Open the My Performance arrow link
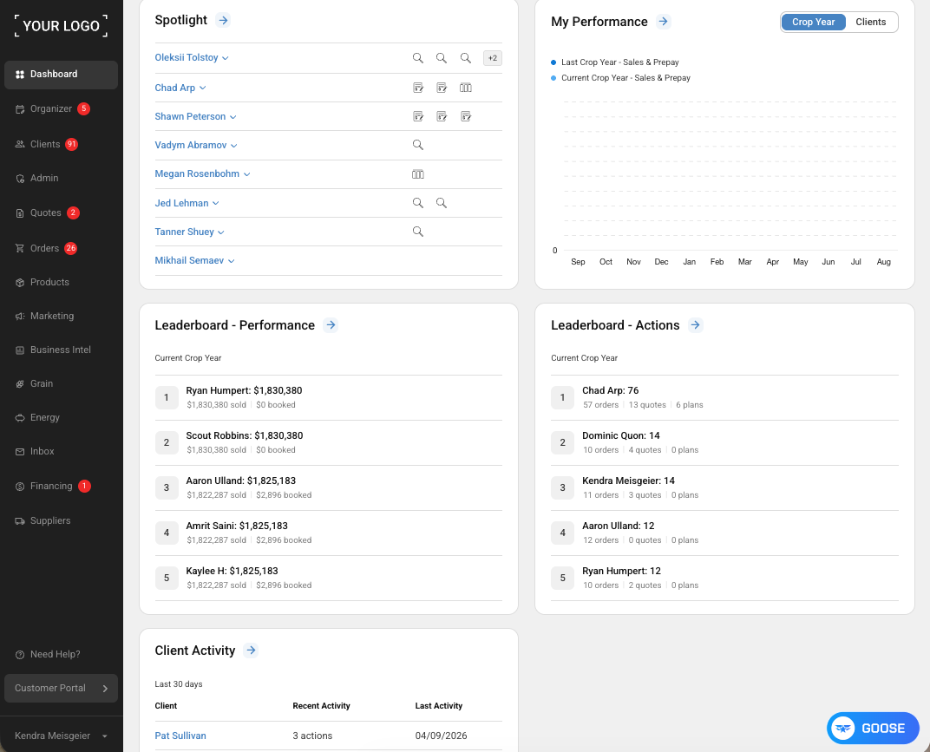The width and height of the screenshot is (930, 752). coord(663,22)
